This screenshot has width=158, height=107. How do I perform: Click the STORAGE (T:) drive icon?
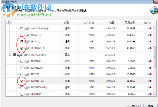tap(27, 48)
